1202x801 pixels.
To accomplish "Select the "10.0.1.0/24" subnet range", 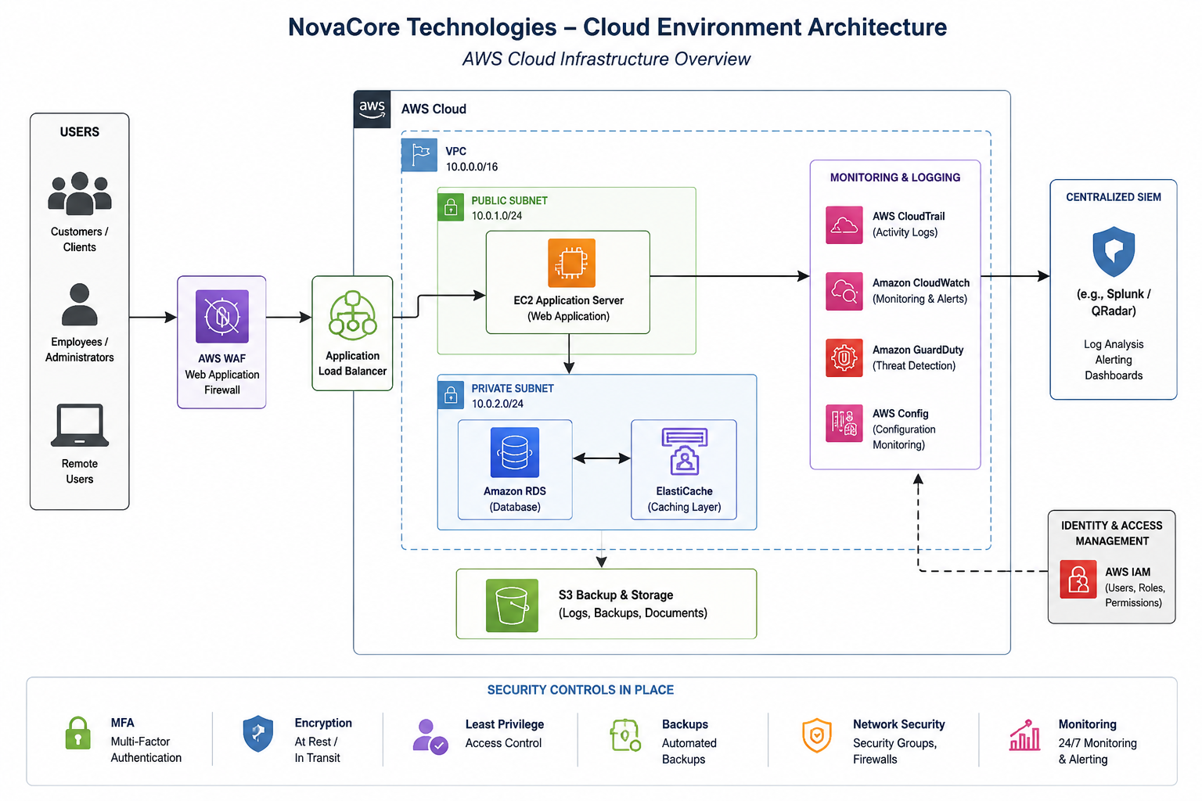I will [497, 216].
